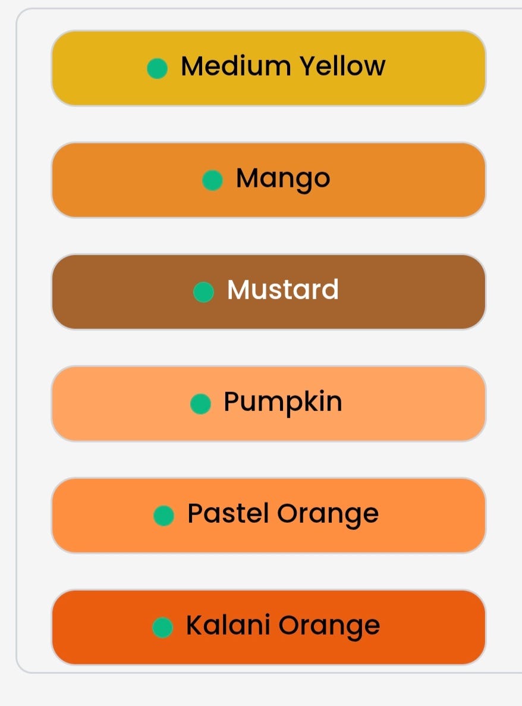Image resolution: width=522 pixels, height=706 pixels.
Task: Click the Pastel Orange text label
Action: tap(283, 513)
